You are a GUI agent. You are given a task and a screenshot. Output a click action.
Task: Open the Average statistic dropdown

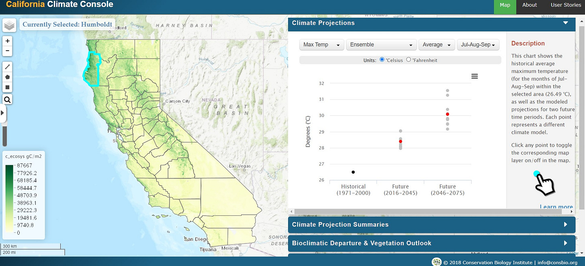[436, 45]
